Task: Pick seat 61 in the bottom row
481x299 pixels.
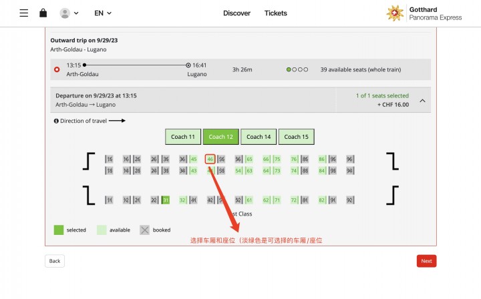Action: coord(249,200)
